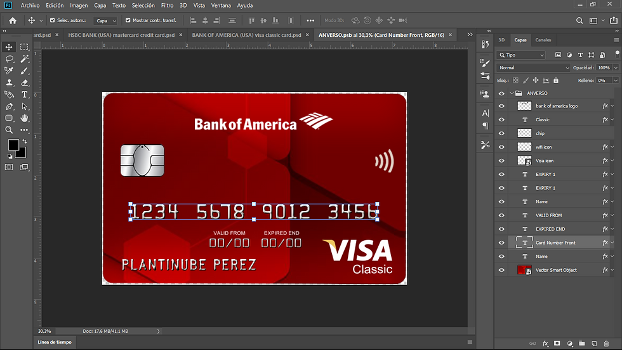Click the foreground color swatch
The image size is (622, 350).
13,145
